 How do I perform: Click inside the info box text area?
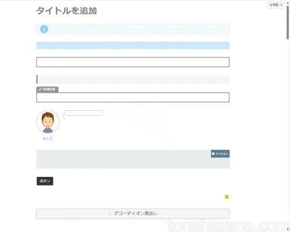[140, 29]
